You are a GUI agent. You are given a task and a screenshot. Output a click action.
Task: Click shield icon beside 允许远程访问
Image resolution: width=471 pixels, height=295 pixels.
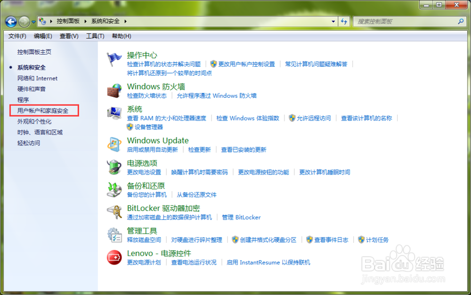pyautogui.click(x=292, y=118)
